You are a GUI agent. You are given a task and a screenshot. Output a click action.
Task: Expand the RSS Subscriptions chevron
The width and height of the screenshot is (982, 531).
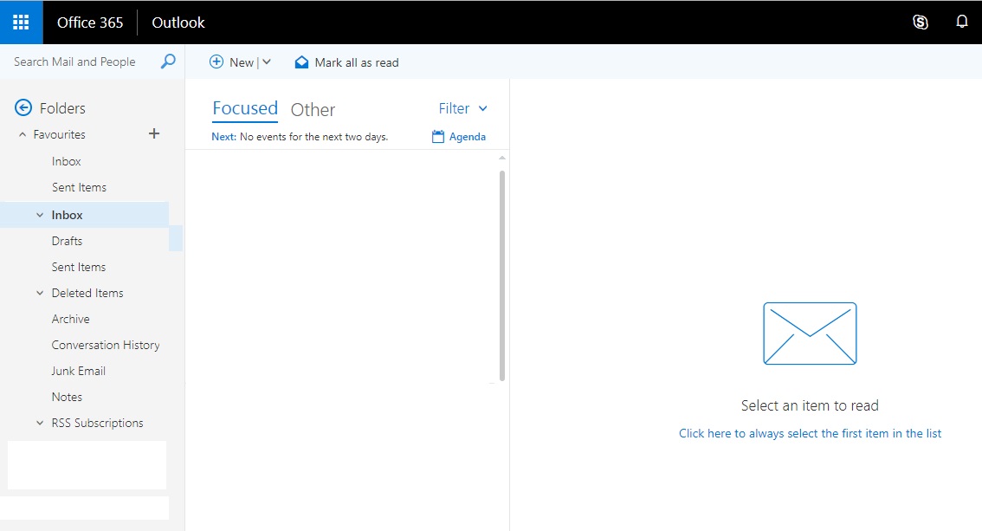click(x=40, y=424)
